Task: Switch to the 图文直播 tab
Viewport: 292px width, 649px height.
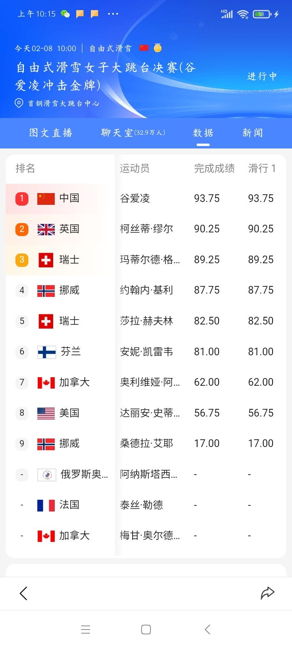Action: [51, 133]
